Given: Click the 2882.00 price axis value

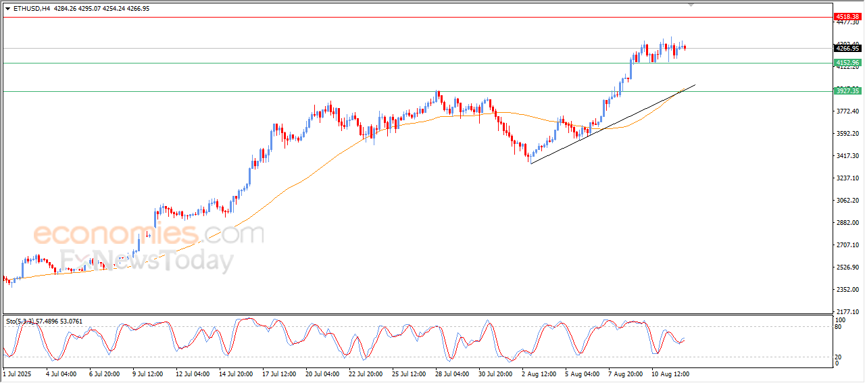Looking at the screenshot, I should point(847,223).
